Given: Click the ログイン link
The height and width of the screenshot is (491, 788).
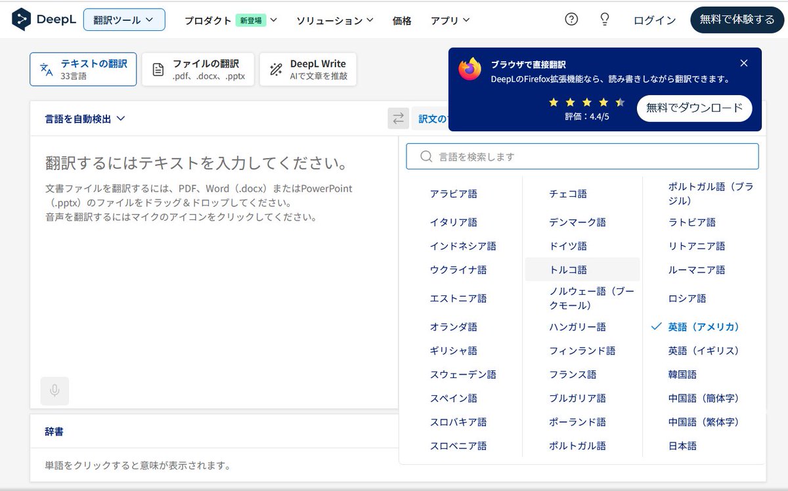Looking at the screenshot, I should pos(654,20).
